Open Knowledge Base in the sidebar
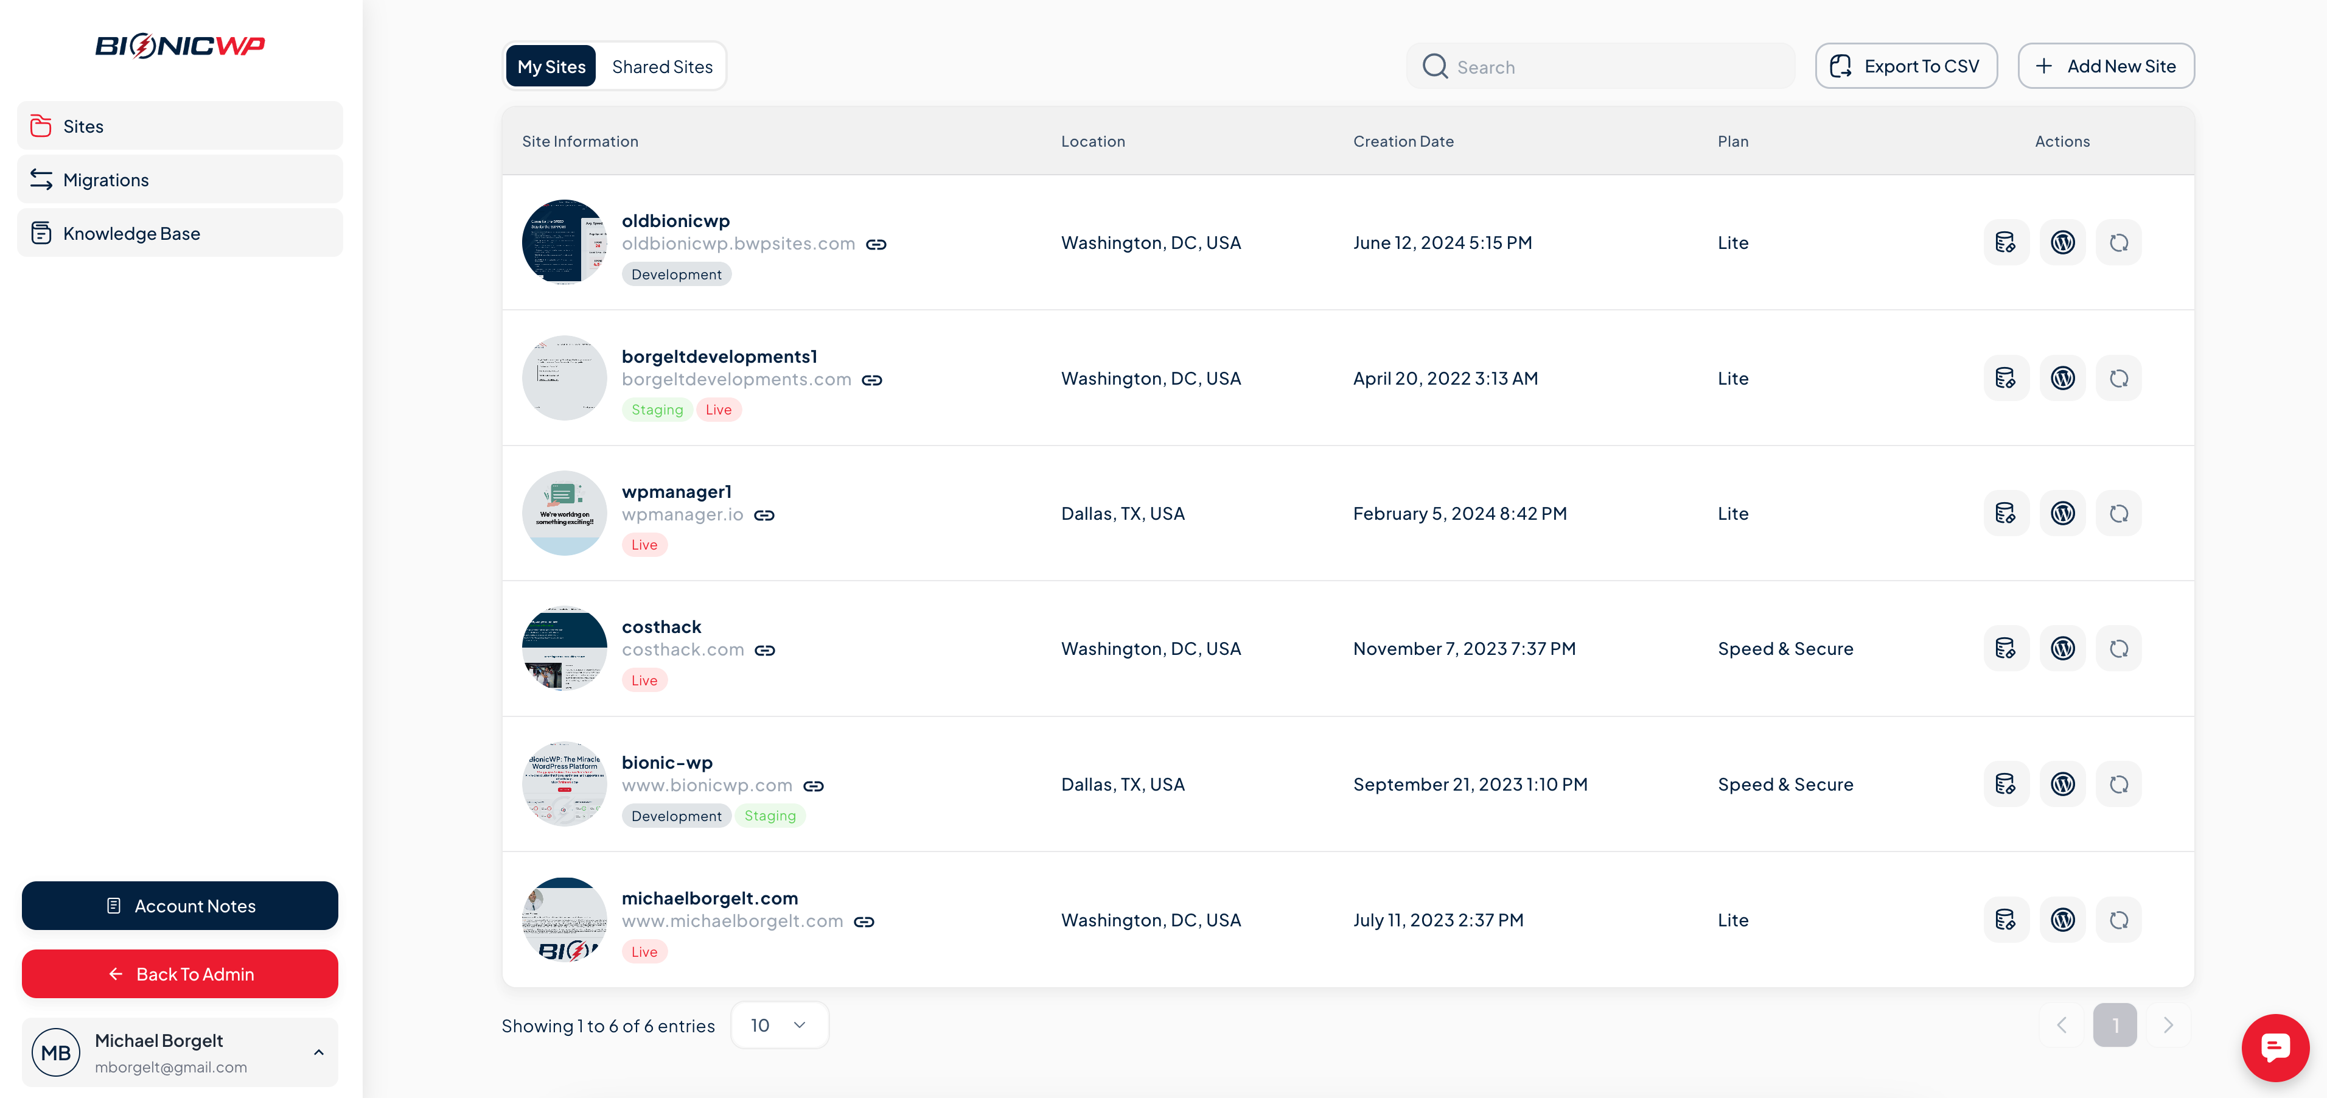The width and height of the screenshot is (2327, 1098). pos(180,233)
